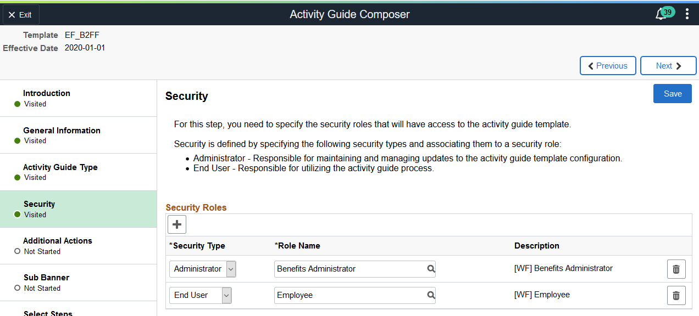Screen dimensions: 699x316
Task: Select the [WF] Benefits Administrator description
Action: [x=563, y=268]
